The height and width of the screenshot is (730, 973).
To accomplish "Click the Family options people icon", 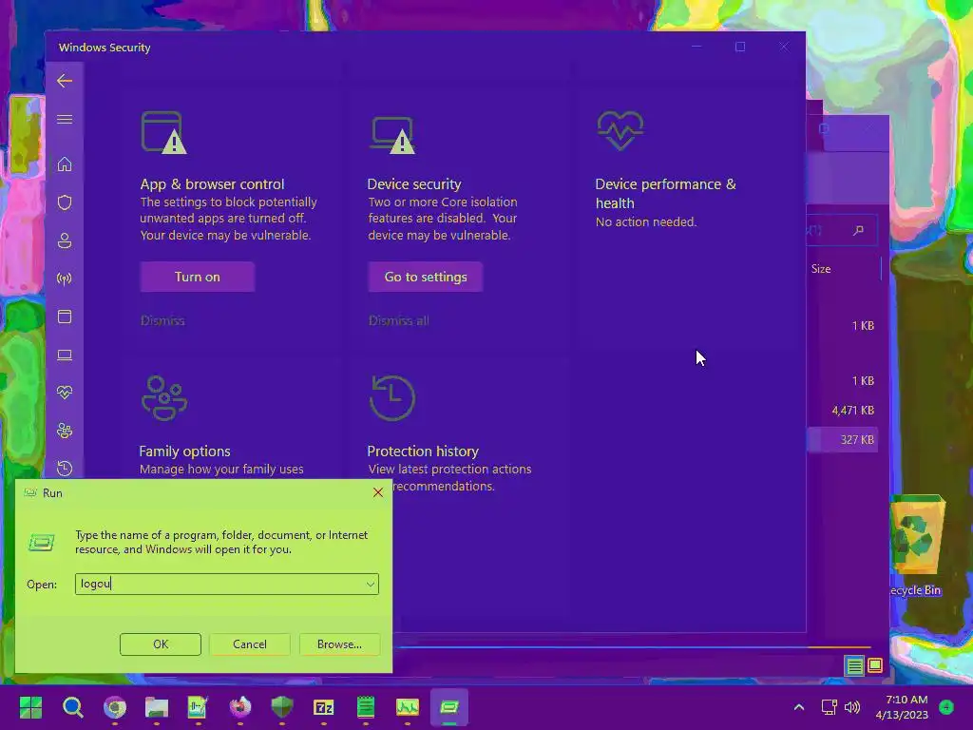I will click(x=164, y=398).
